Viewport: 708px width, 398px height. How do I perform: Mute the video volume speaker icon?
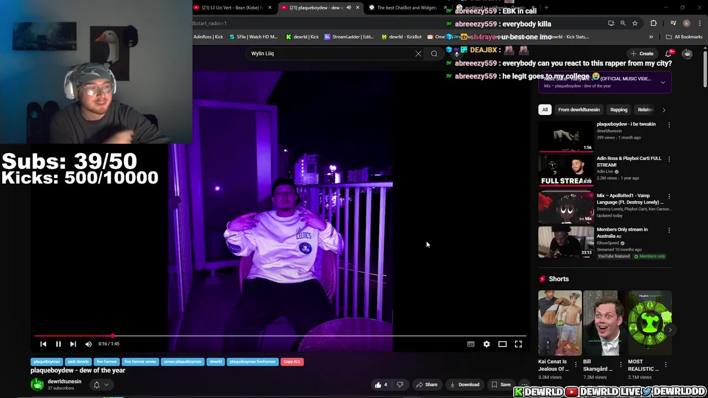pyautogui.click(x=88, y=344)
